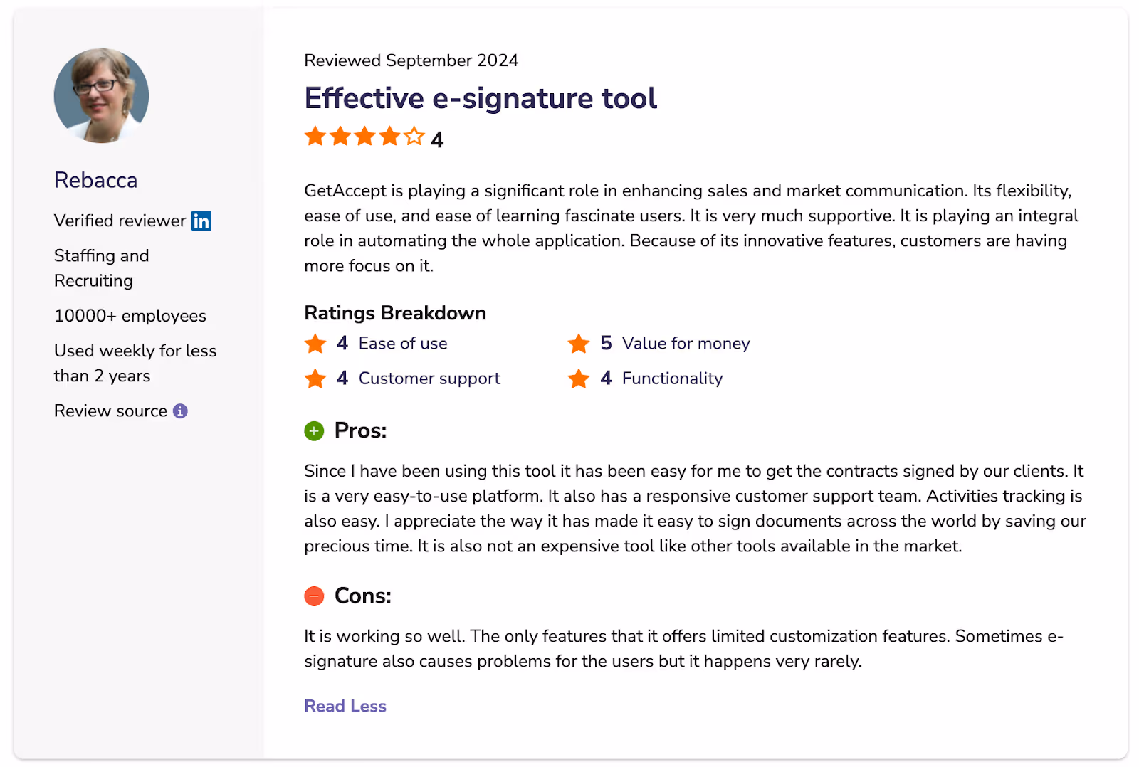Select the star beside Ease of use rating
The height and width of the screenshot is (767, 1139).
(314, 343)
